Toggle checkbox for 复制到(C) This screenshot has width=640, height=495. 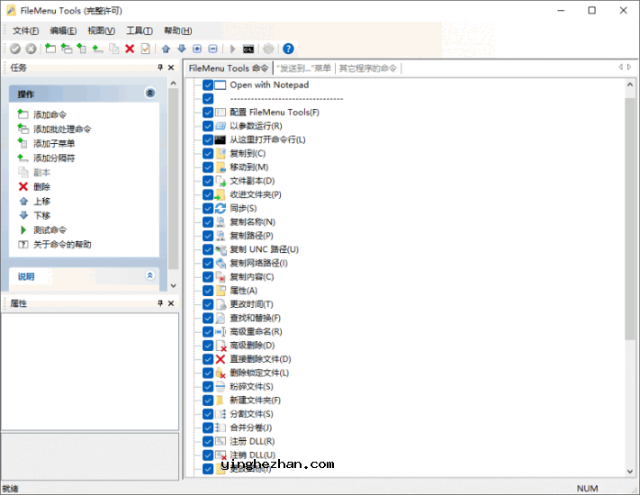(208, 153)
